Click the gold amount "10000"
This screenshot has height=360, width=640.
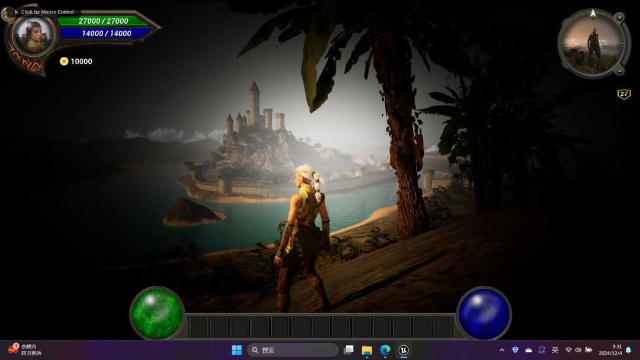[81, 62]
